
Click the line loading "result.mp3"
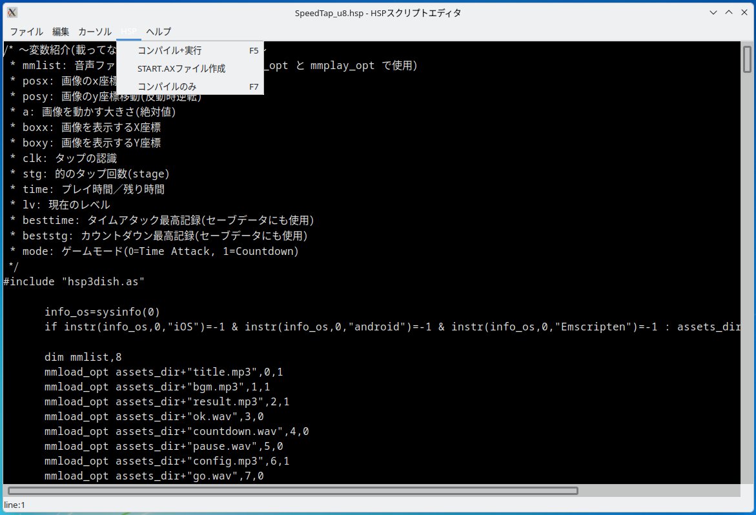[x=167, y=402]
